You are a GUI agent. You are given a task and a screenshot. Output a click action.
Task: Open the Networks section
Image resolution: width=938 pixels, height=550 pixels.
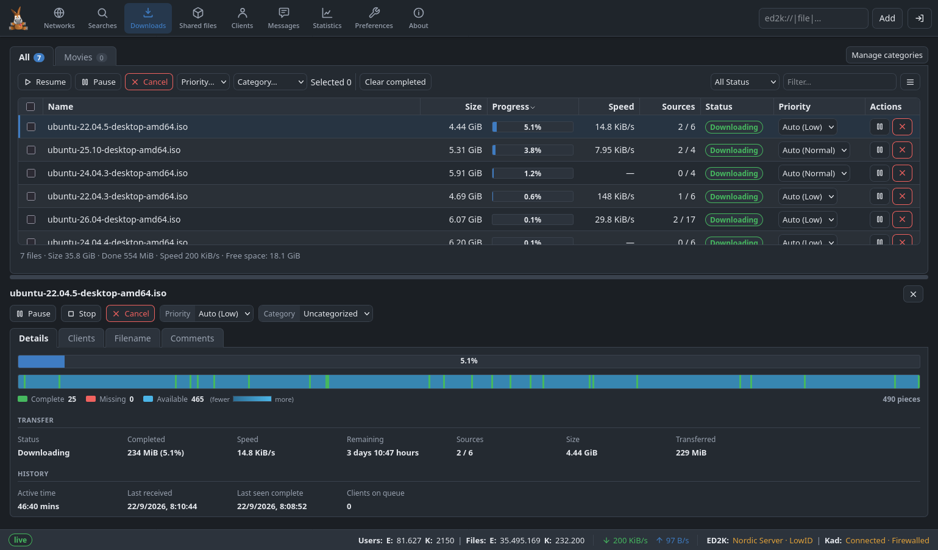[59, 18]
